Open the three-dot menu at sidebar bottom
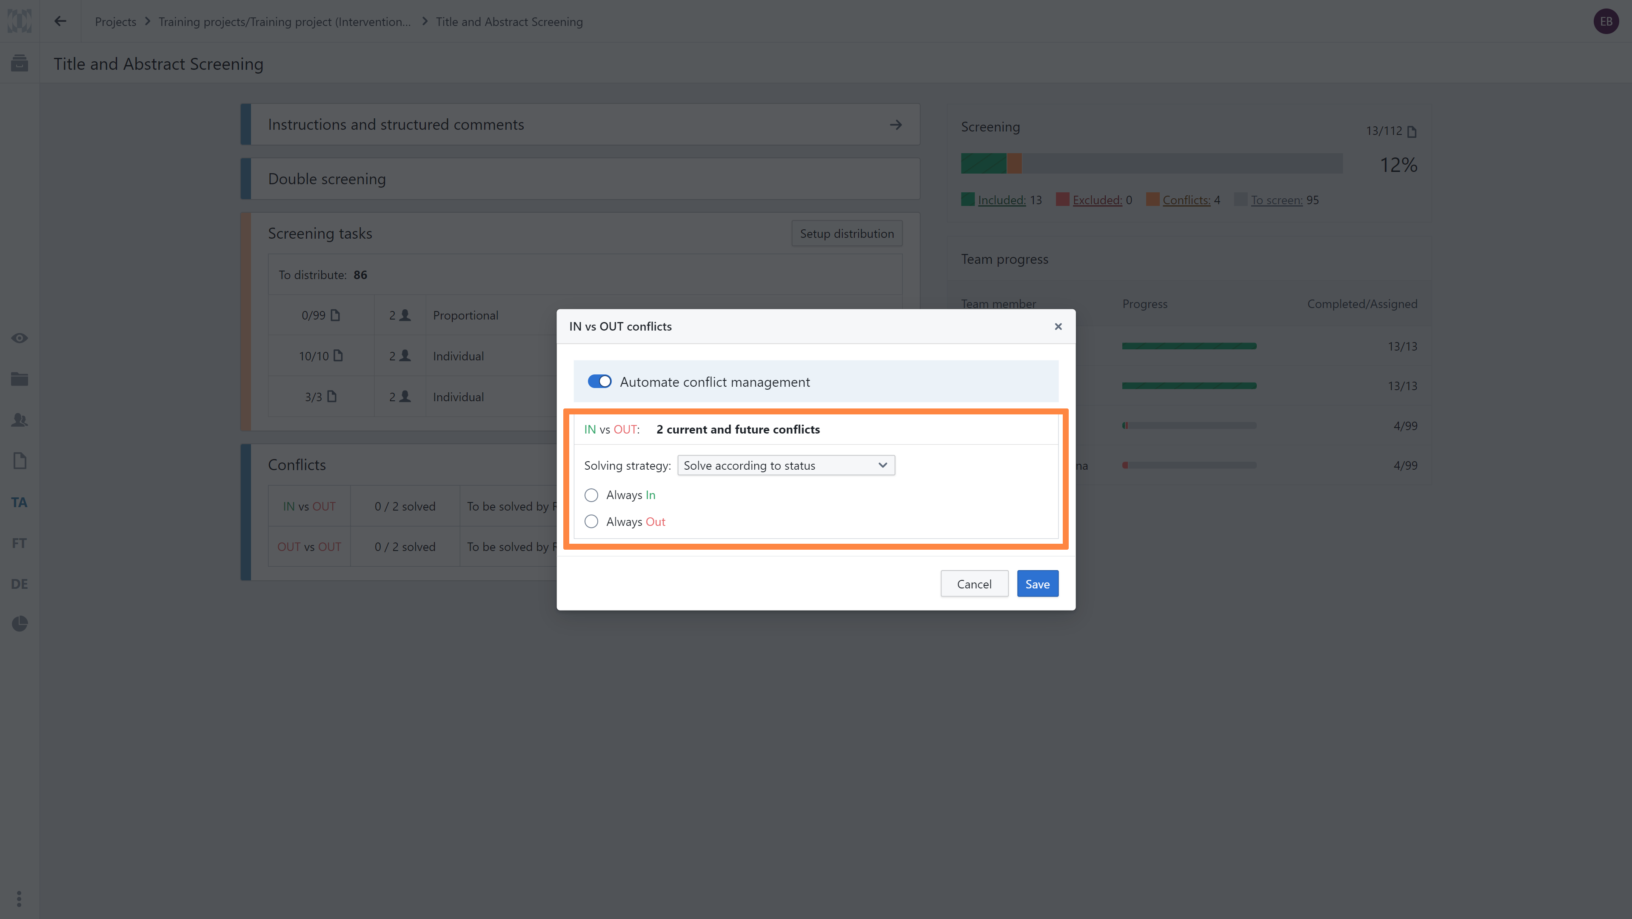This screenshot has width=1632, height=919. [x=19, y=899]
